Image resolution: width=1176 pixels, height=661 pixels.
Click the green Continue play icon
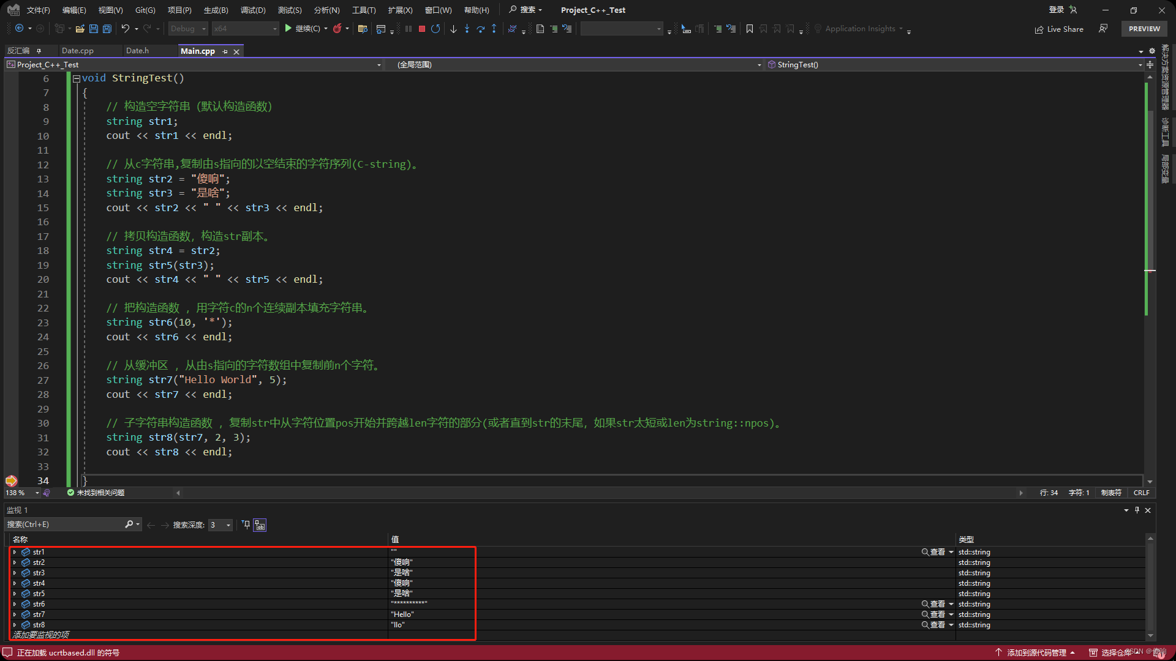(288, 29)
